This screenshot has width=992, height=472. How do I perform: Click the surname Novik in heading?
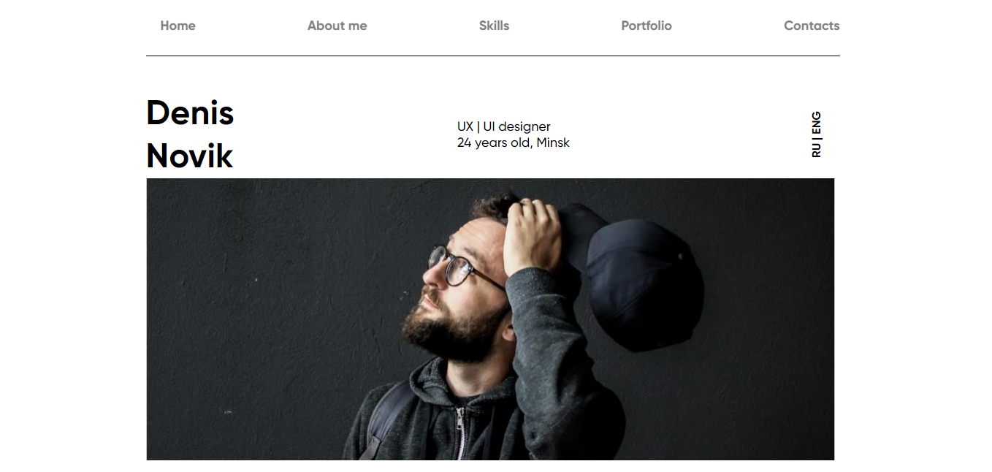tap(189, 156)
